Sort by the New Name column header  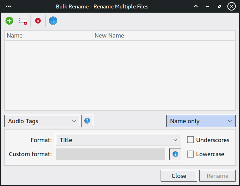163,35
